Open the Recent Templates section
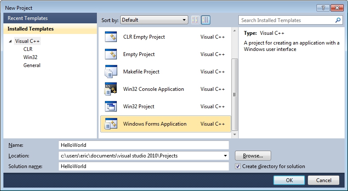 [28, 18]
